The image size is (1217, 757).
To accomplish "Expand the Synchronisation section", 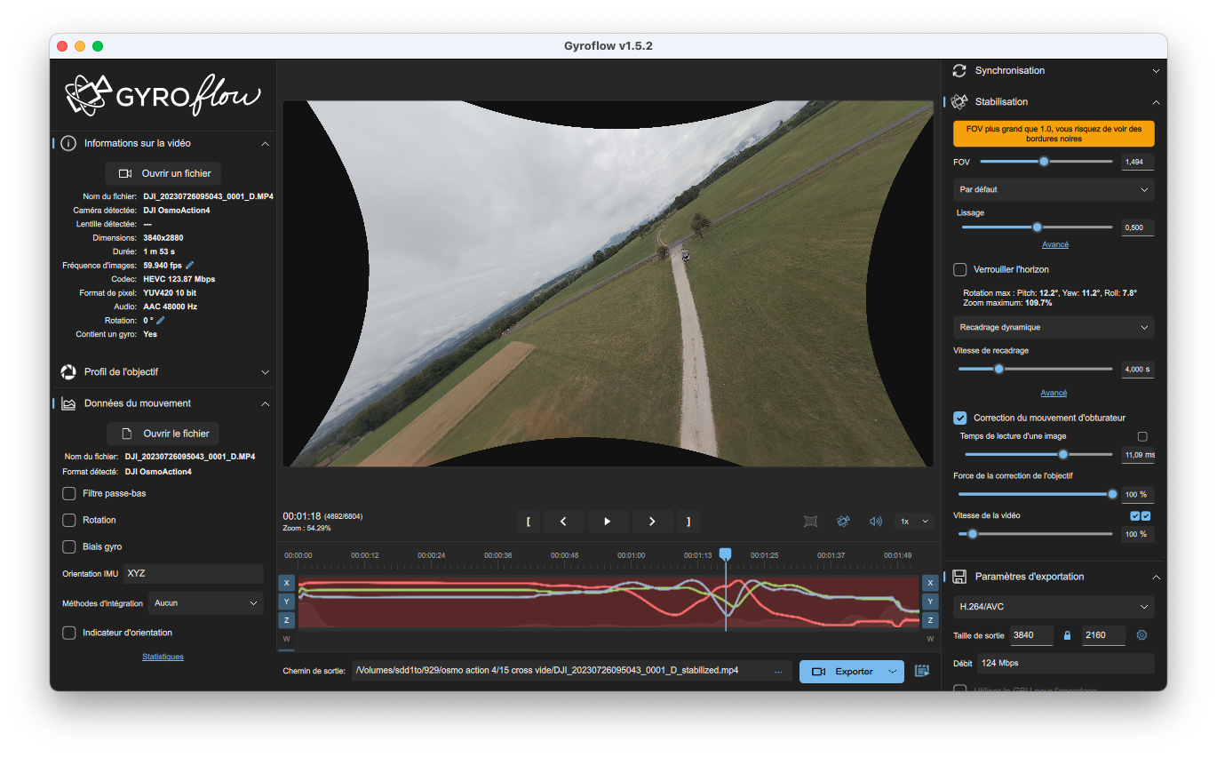I will pos(1156,70).
